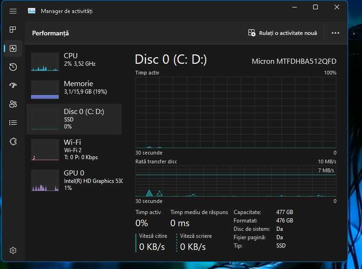Select the Disc 0 (C: D:) entry
The width and height of the screenshot is (362, 269).
[74, 119]
